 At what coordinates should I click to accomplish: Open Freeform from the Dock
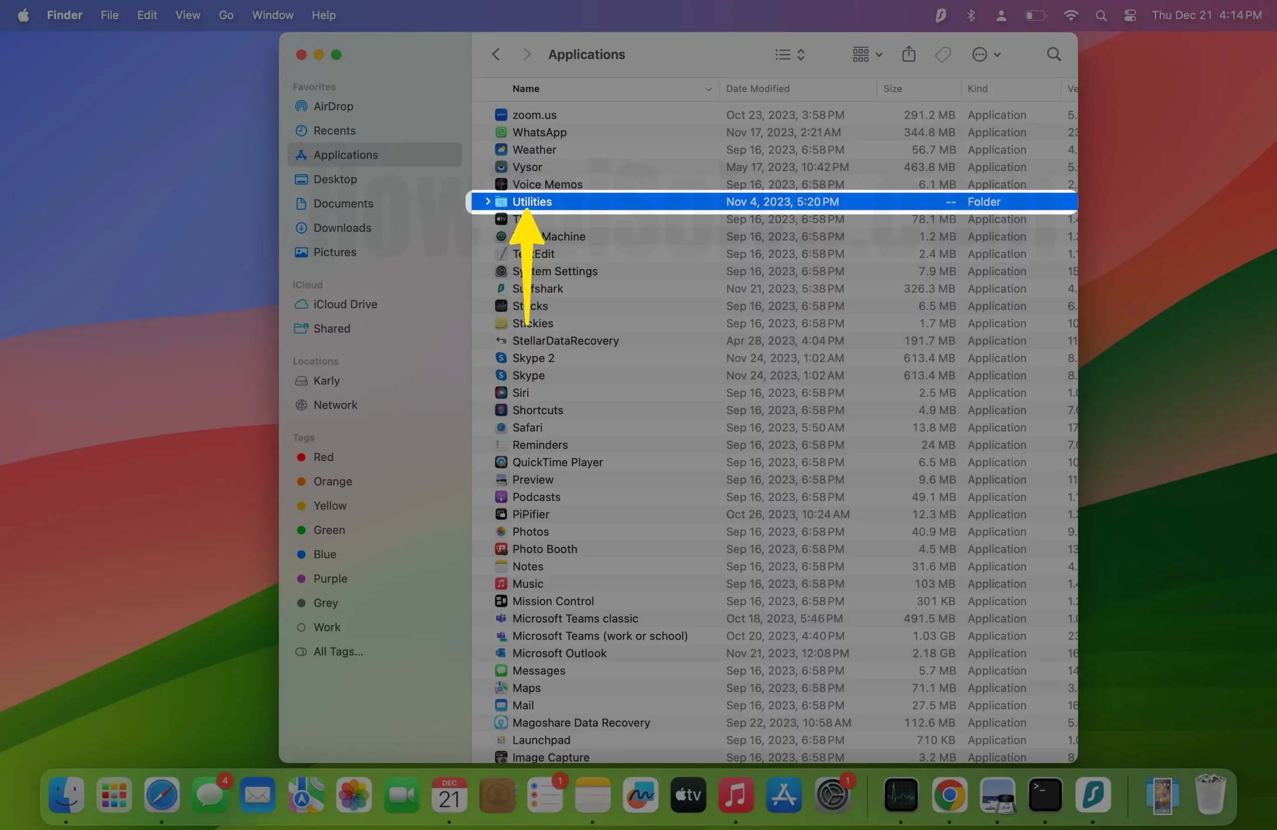(640, 795)
